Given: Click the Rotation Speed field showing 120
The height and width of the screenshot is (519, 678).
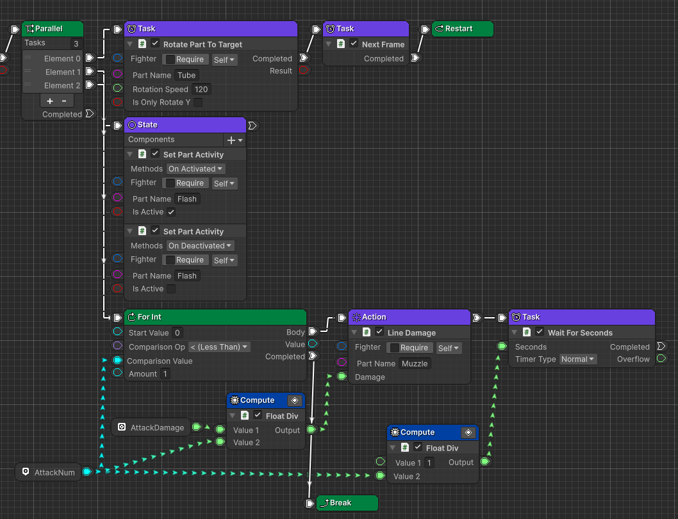Looking at the screenshot, I should click(201, 90).
